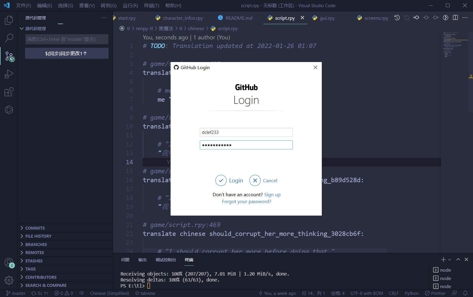This screenshot has height=297, width=473.
Task: Open the Manage gear icon
Action: (9, 280)
